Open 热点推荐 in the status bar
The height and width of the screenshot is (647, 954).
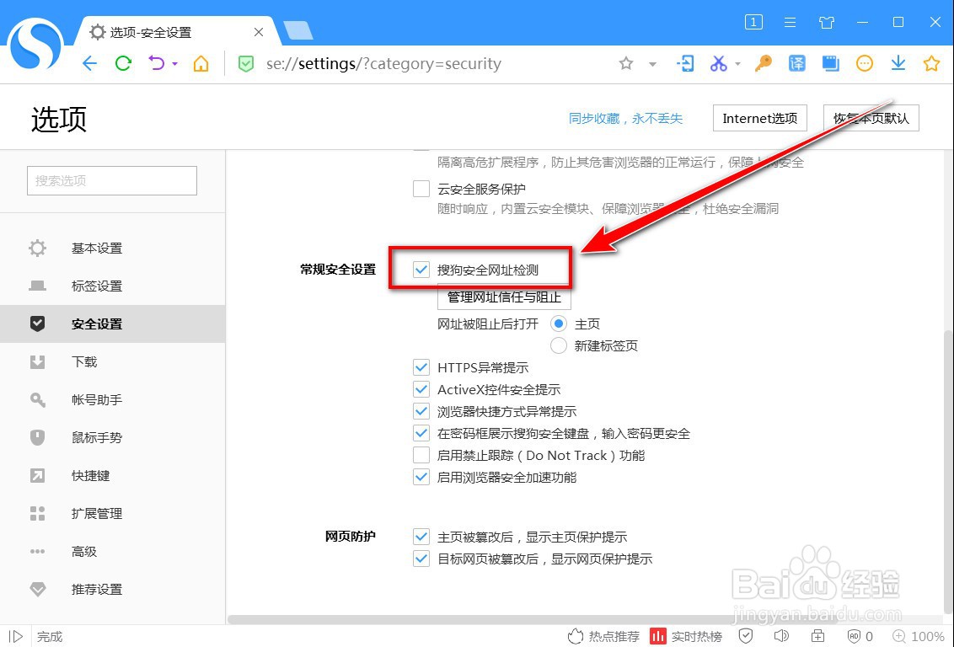pos(603,637)
